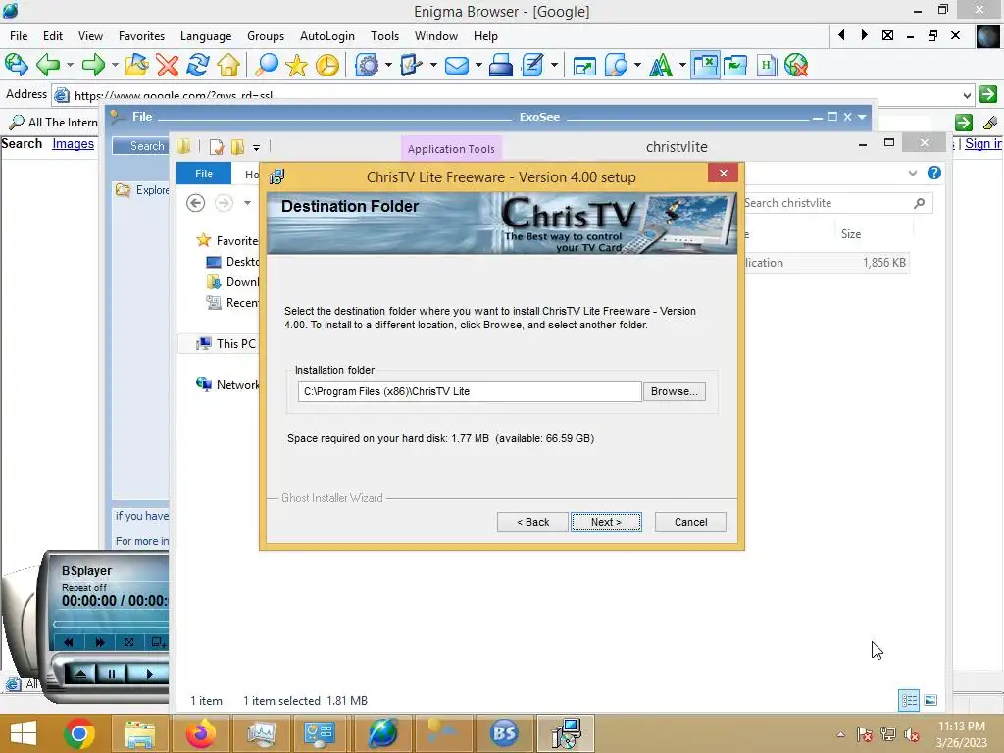Open Chrome from the taskbar

(x=79, y=733)
